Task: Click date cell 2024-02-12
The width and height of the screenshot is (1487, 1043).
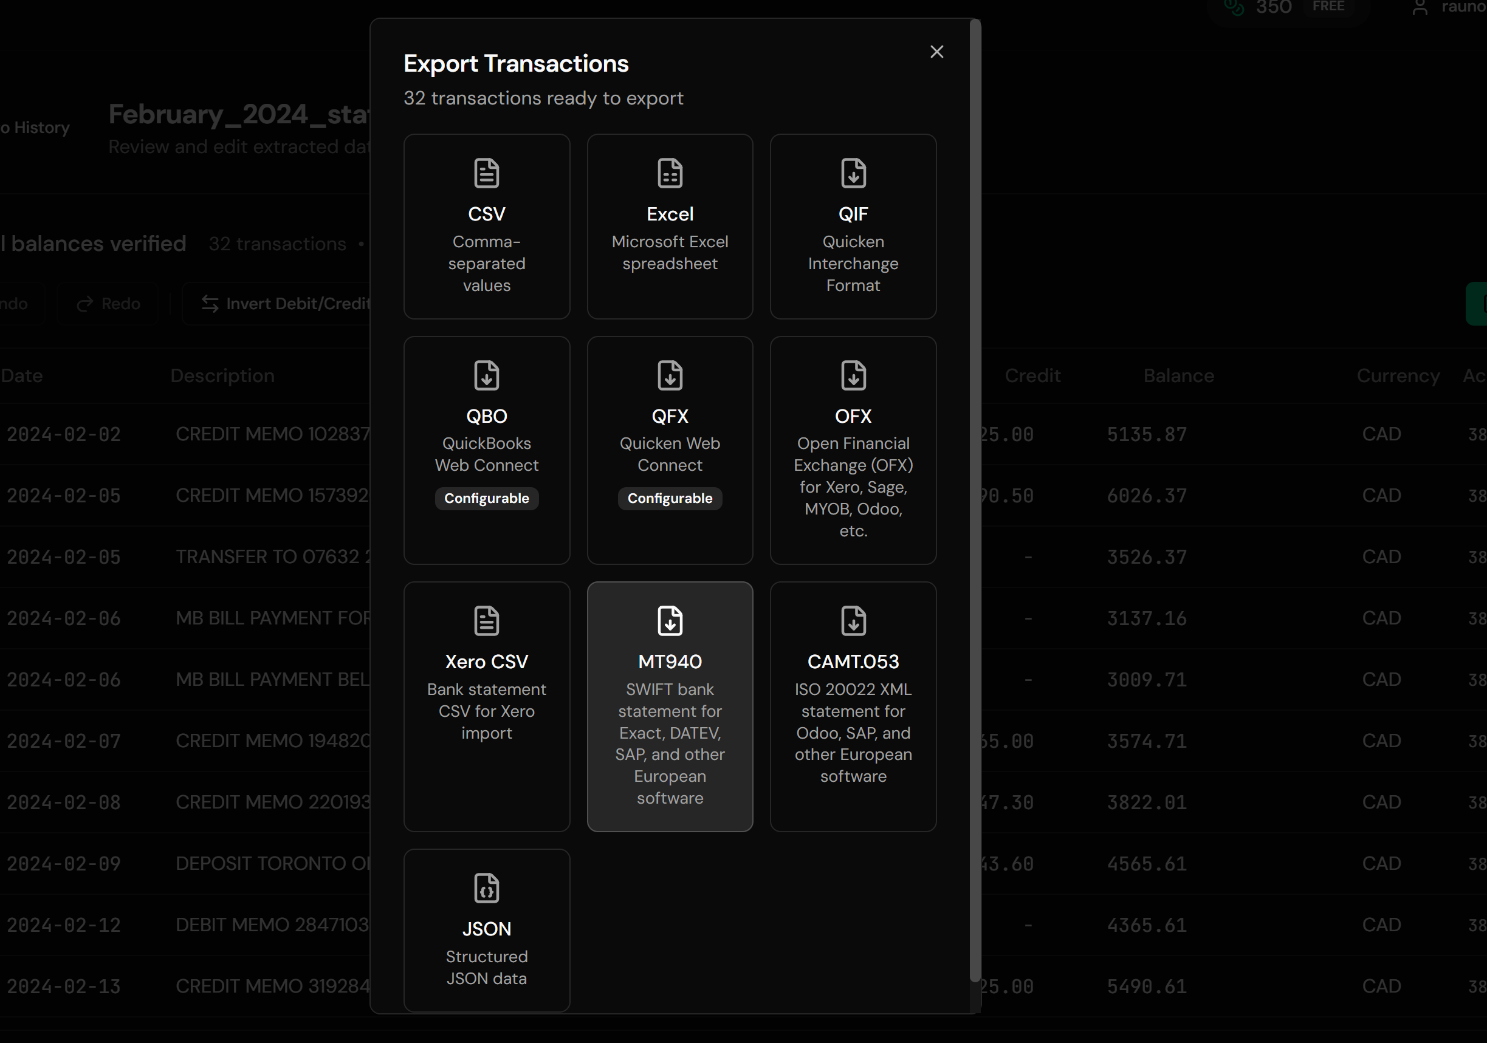Action: click(x=63, y=926)
